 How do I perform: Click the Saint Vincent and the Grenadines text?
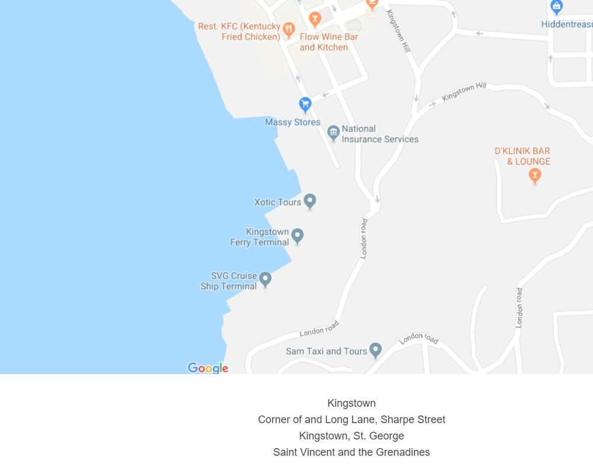point(351,452)
